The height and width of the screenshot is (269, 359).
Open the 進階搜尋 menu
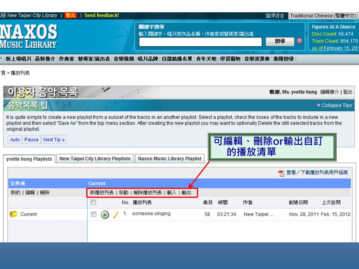coord(284,59)
